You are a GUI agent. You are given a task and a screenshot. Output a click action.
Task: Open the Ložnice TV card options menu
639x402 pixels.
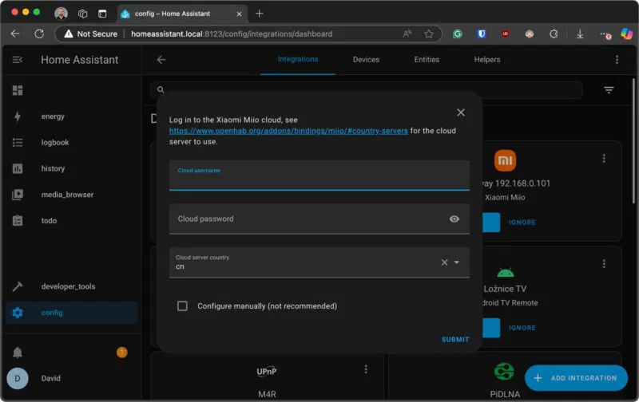tap(604, 264)
